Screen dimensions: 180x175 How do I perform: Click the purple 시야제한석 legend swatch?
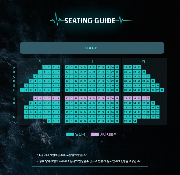pos(95,134)
